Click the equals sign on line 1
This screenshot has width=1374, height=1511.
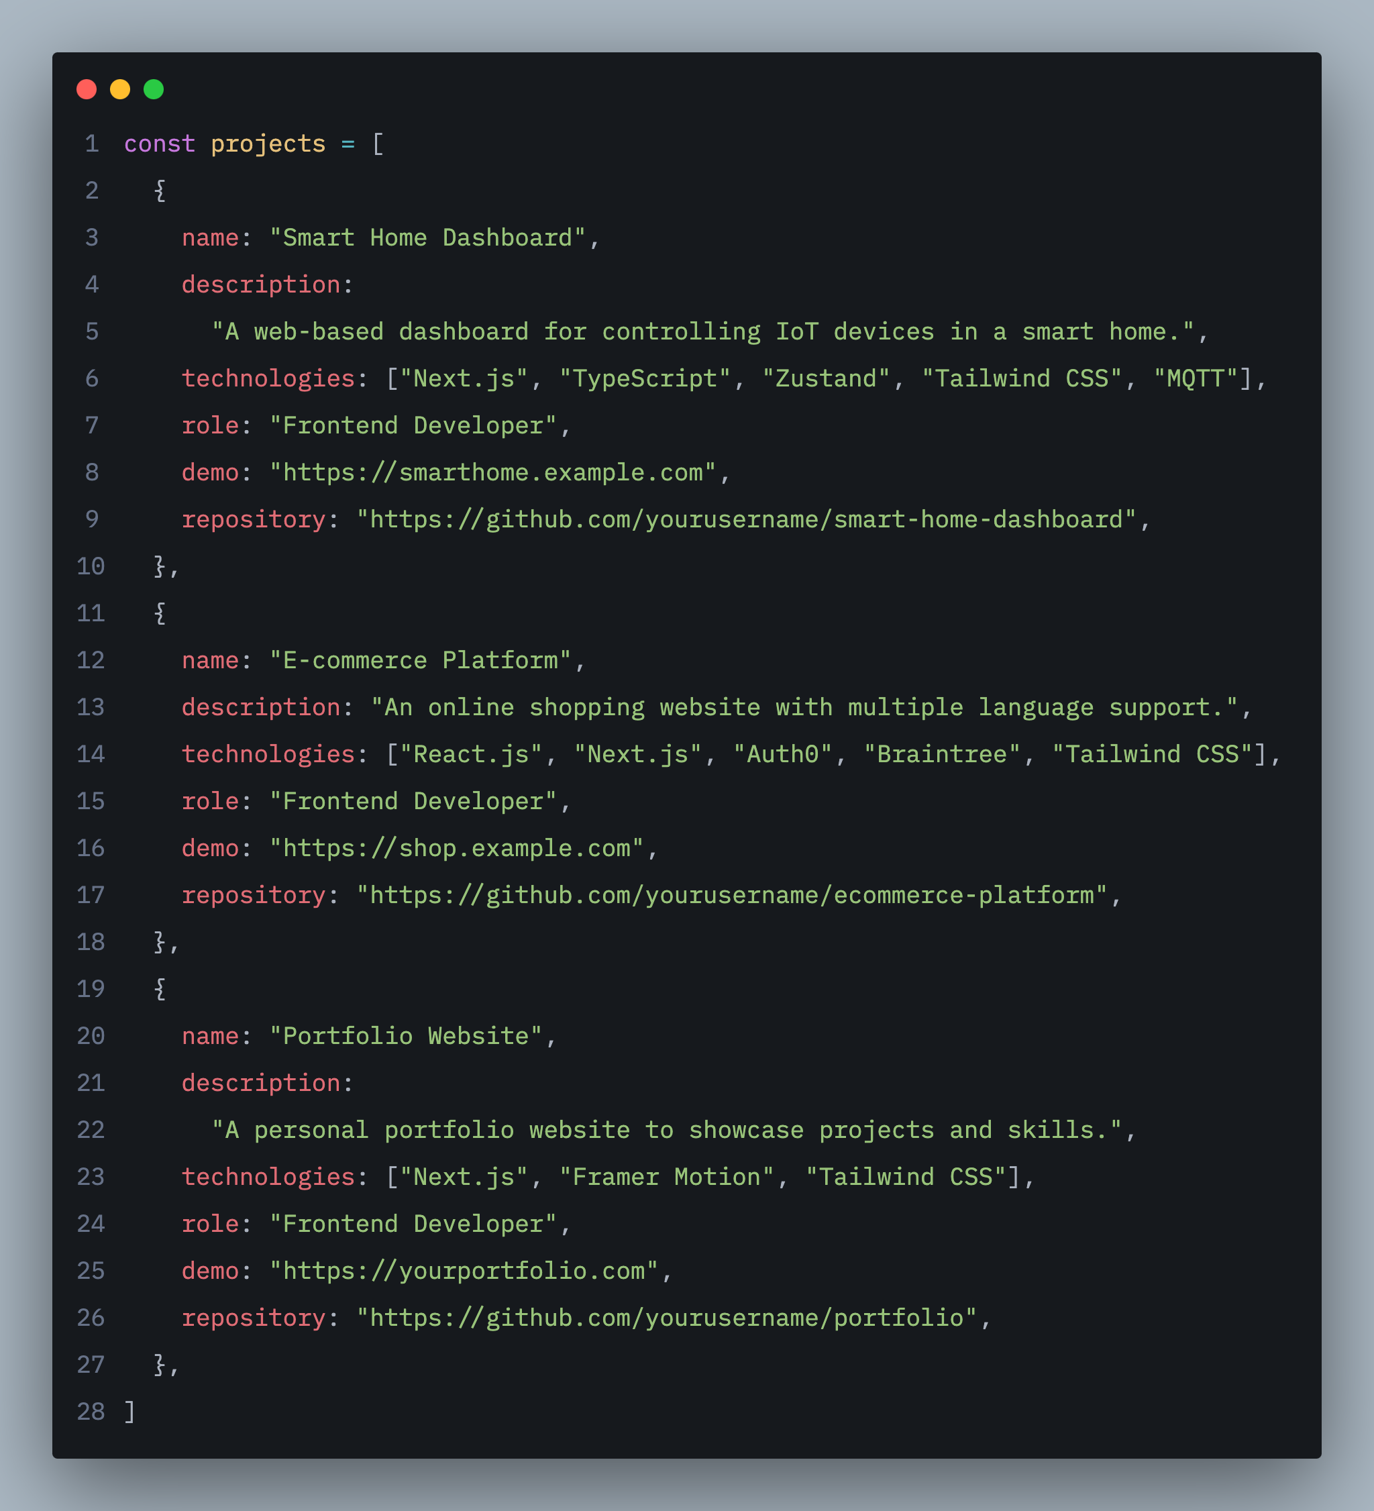point(348,144)
